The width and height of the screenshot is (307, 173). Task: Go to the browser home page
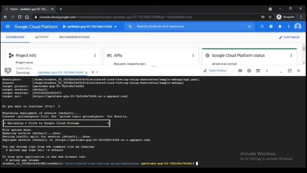(27, 17)
